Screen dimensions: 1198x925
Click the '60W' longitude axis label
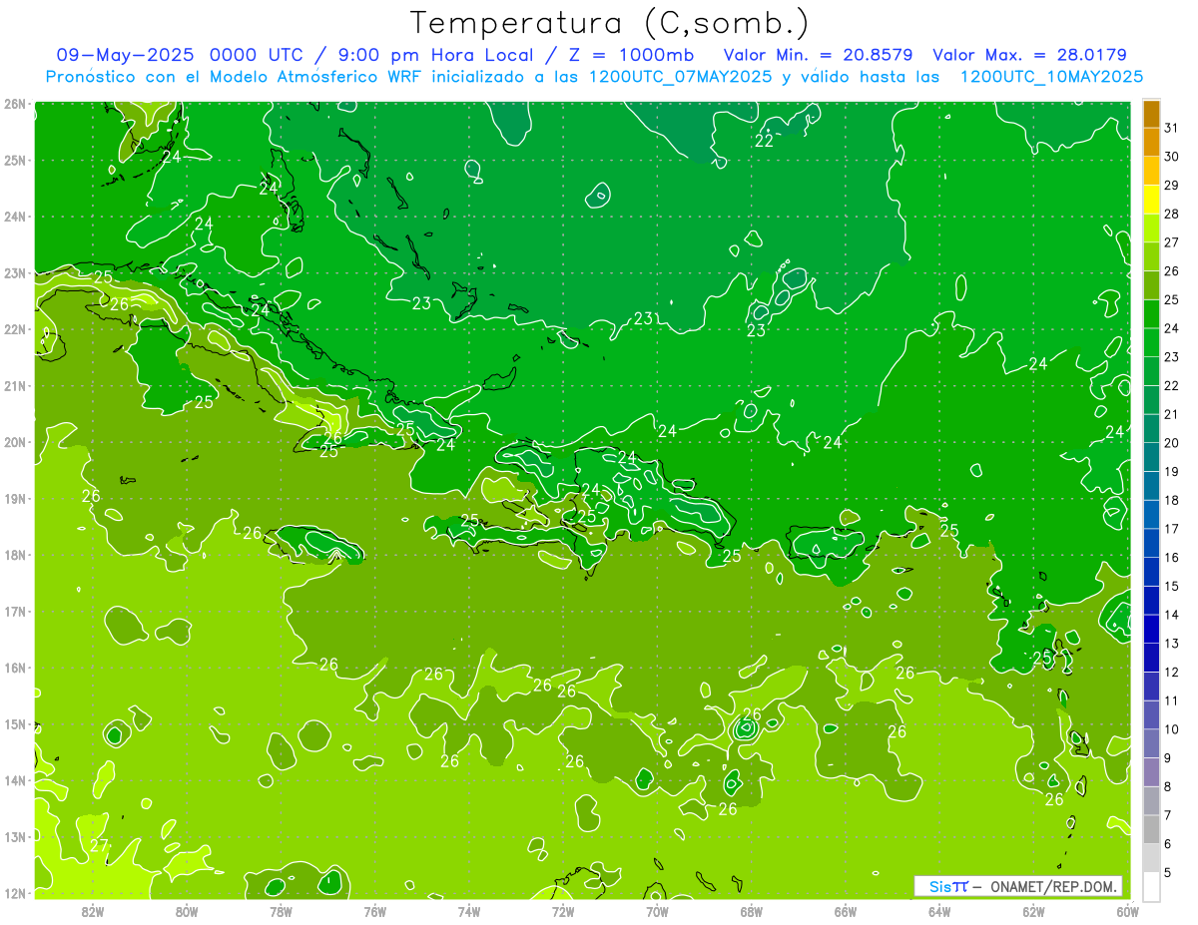[1128, 911]
